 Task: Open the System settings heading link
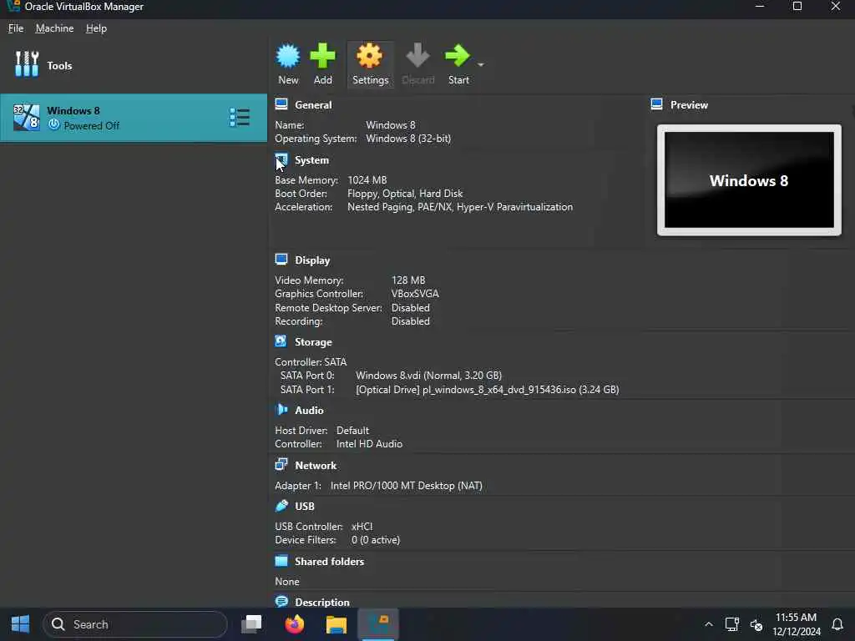click(x=311, y=160)
